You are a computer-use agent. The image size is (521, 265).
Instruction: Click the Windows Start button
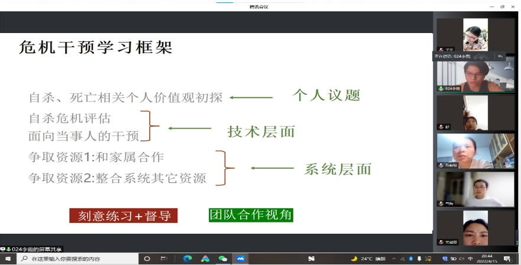click(8, 259)
